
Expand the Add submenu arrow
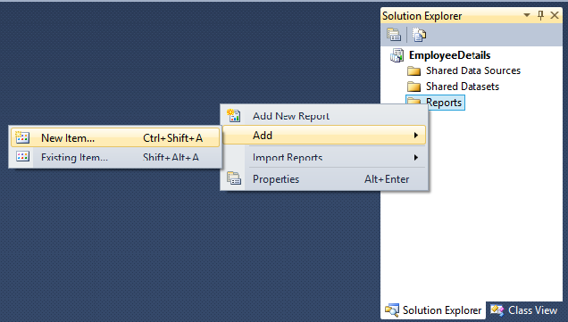[x=416, y=136]
